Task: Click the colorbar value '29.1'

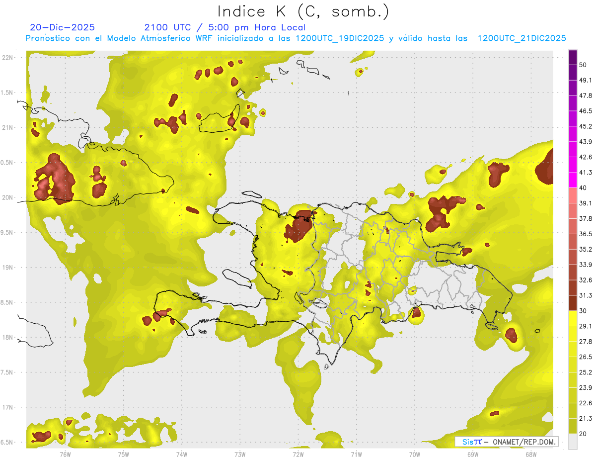Action: point(586,327)
